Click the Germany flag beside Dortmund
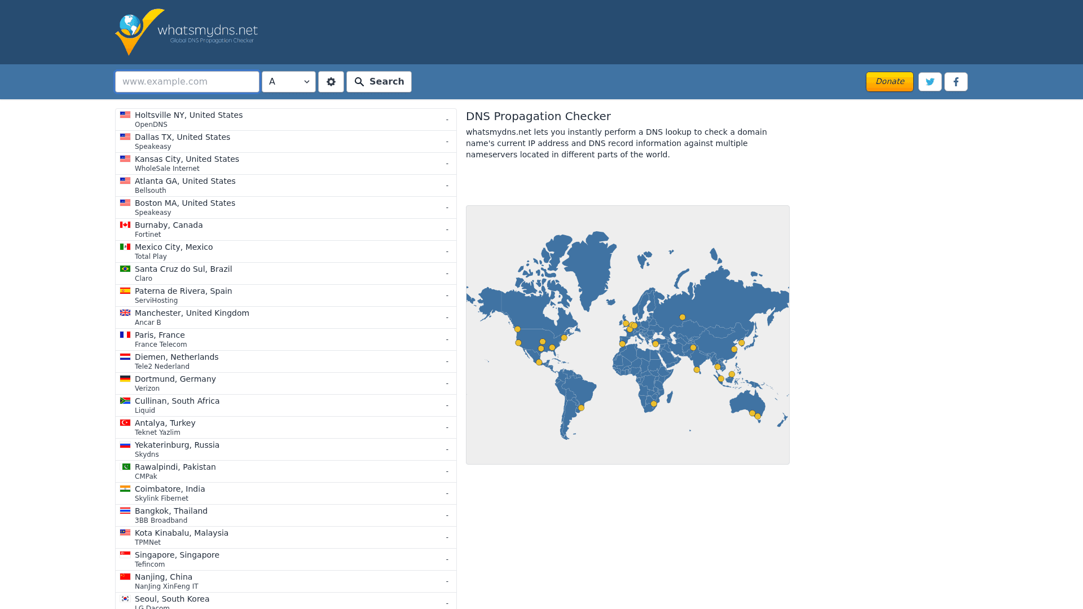This screenshot has height=609, width=1083. [125, 378]
